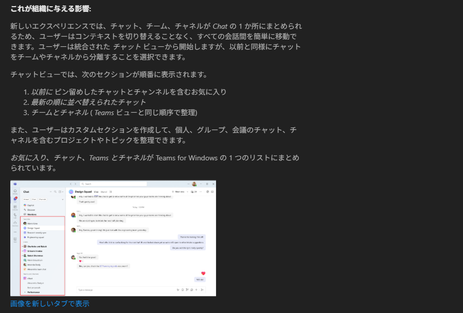The image size is (463, 313).
Task: Click the Teams logo in the embedded screenshot
Action: click(15, 184)
